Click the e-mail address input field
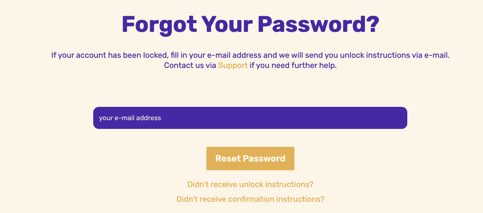Viewport: 483px width, 213px height. click(250, 118)
